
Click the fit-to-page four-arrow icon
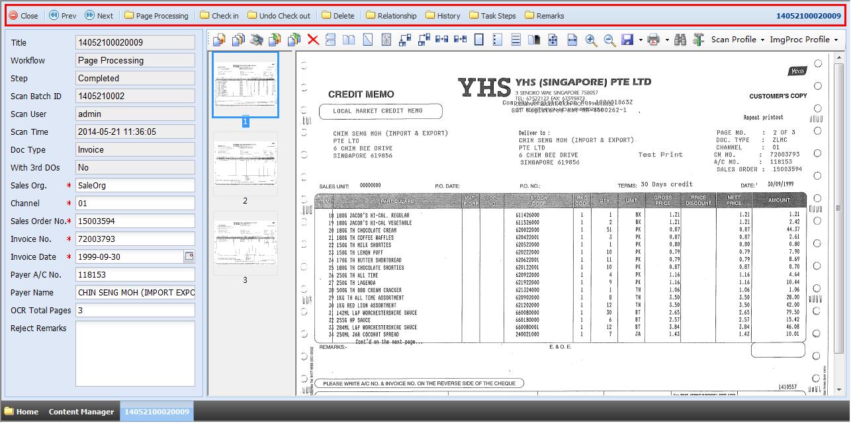tap(553, 40)
